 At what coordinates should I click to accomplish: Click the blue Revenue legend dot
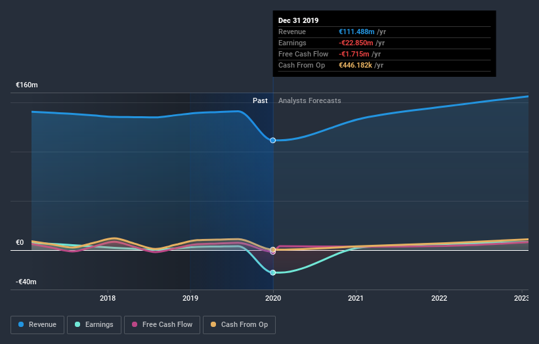tap(21, 324)
